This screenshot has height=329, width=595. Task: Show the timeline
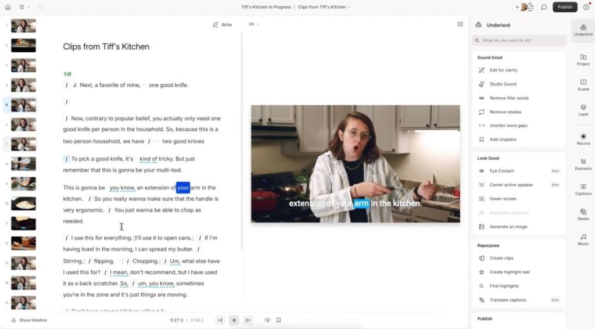[28, 320]
